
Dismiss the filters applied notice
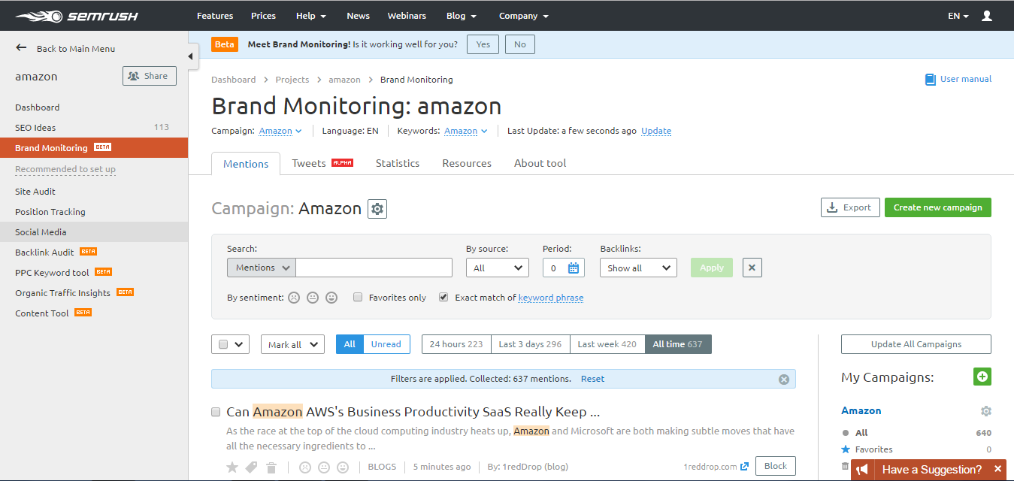click(784, 379)
